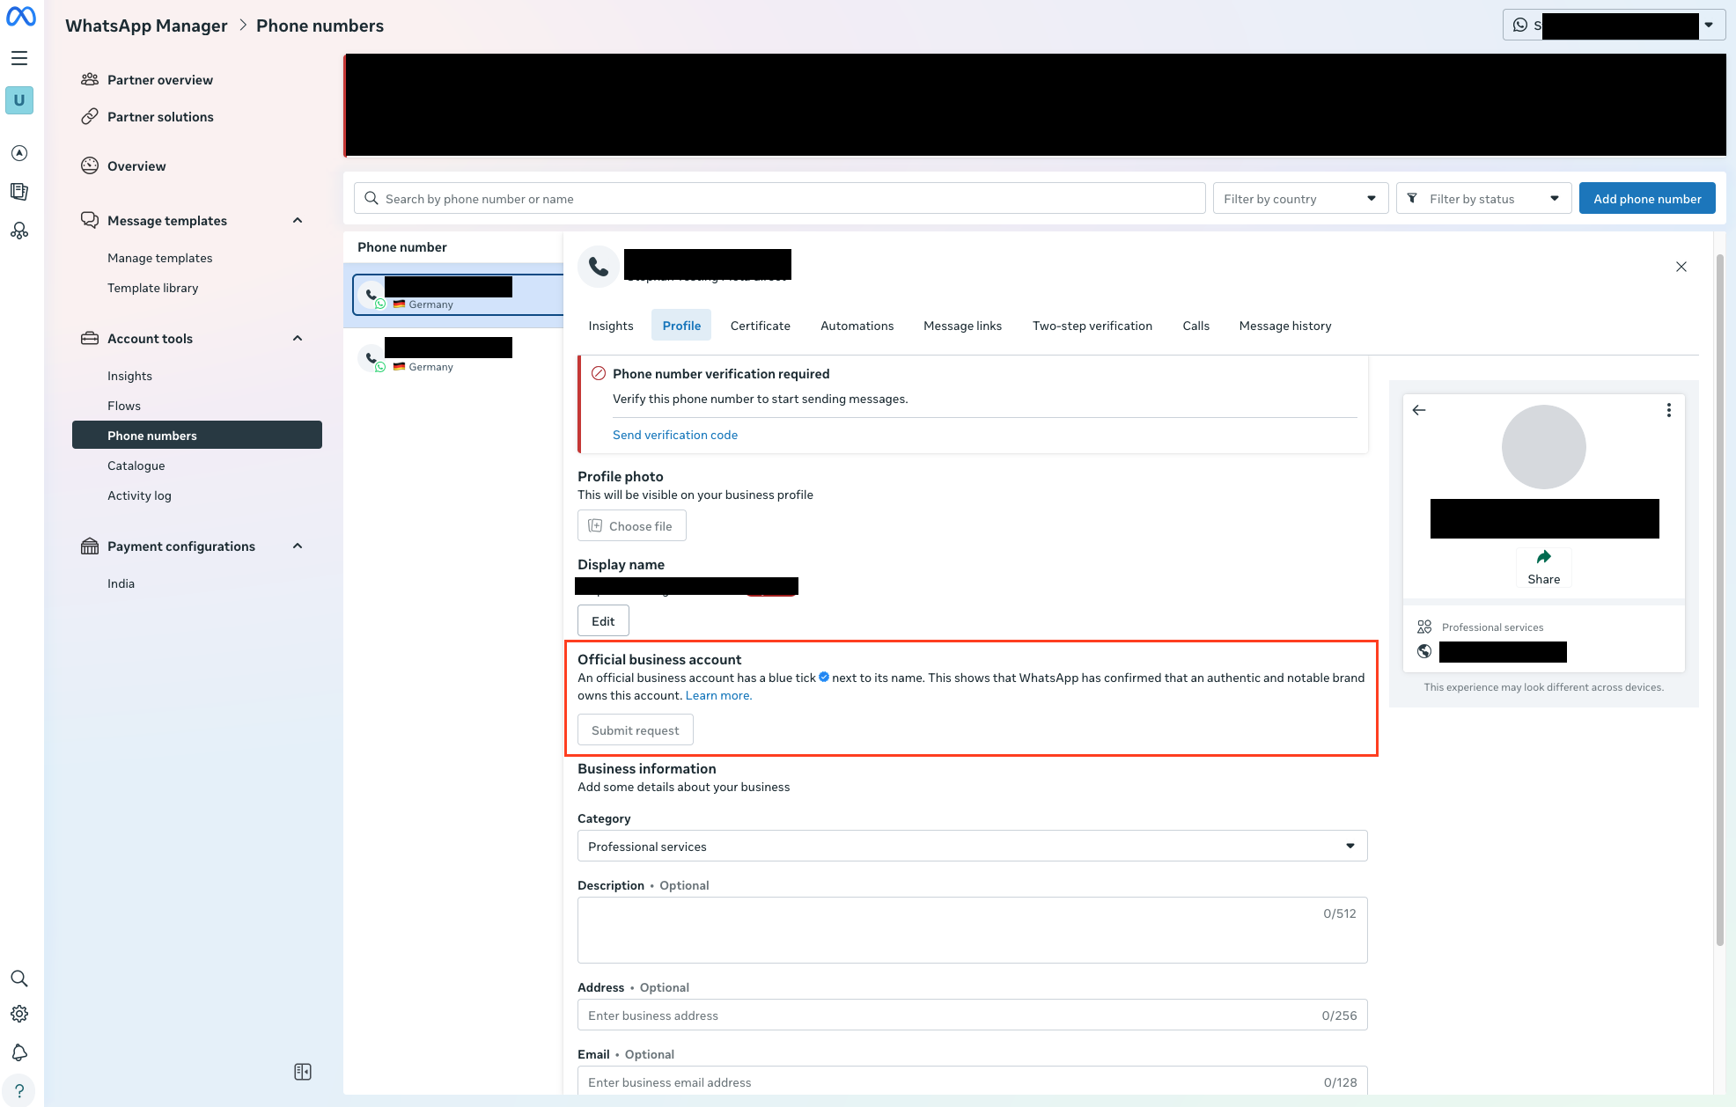
Task: Click the help question mark icon
Action: point(19,1090)
